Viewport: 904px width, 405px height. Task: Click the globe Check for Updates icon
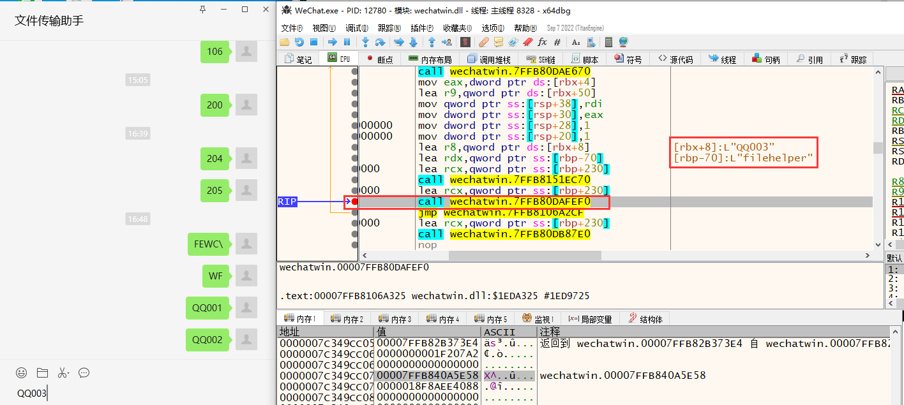[623, 42]
